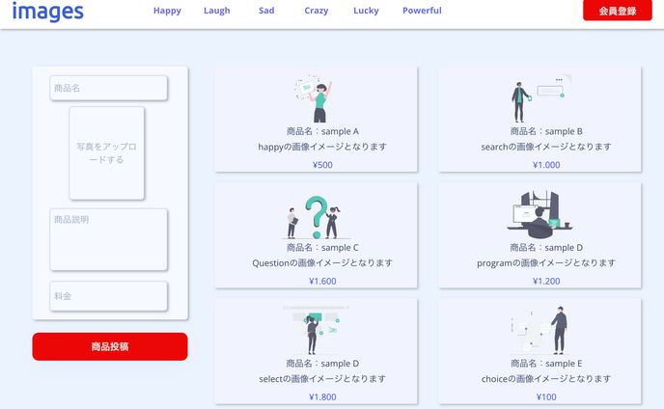Click the sample B search illustration
The height and width of the screenshot is (409, 664).
(x=539, y=97)
